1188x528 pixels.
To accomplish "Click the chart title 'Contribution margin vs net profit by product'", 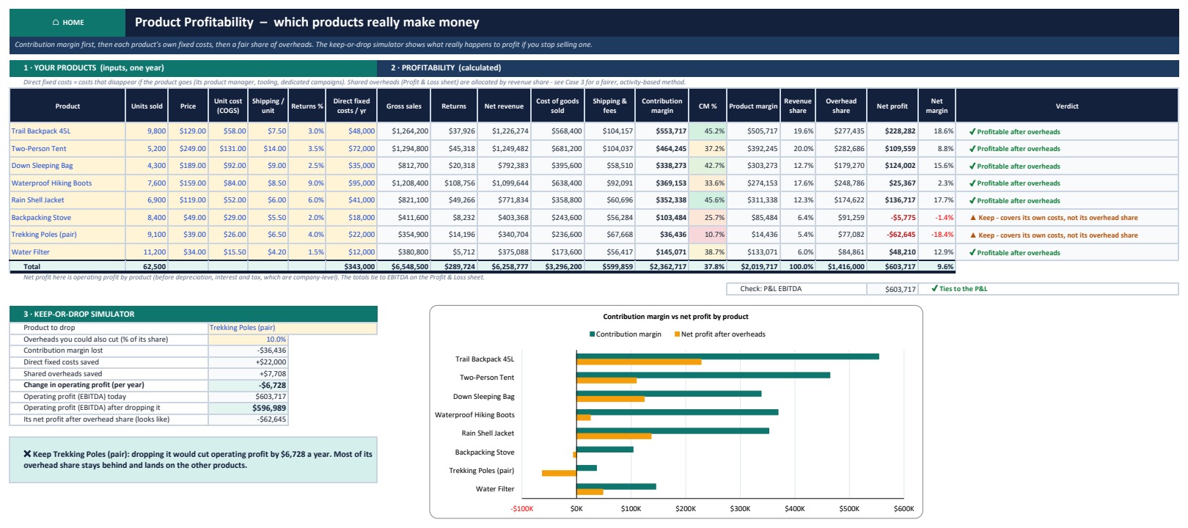I will (675, 317).
